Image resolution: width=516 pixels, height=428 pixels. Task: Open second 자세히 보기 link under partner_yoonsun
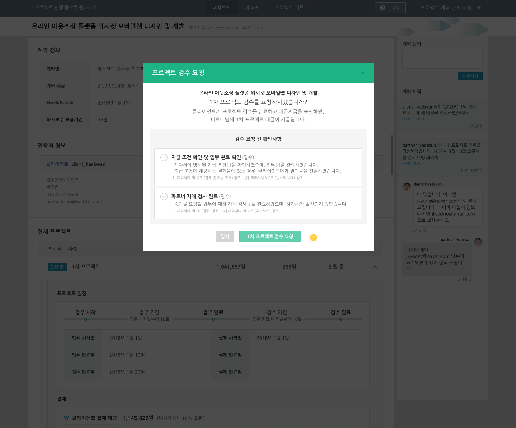point(413,164)
